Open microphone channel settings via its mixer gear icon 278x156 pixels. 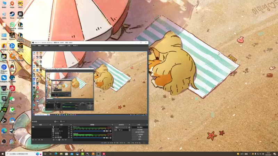(111, 131)
